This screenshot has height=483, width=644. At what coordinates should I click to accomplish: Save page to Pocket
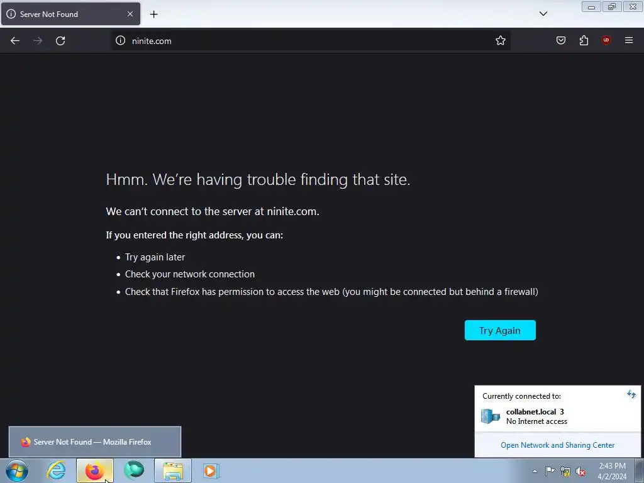tap(560, 40)
